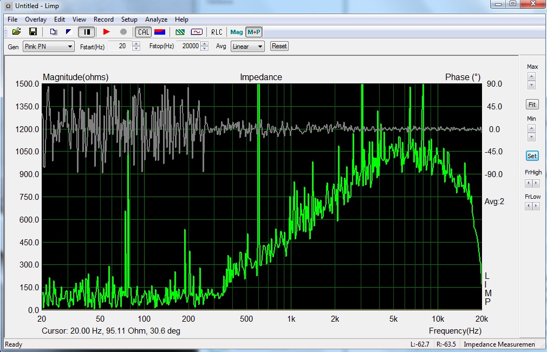Click the red wave signal icon
Screen dimensions: 547x352
pyautogui.click(x=197, y=32)
